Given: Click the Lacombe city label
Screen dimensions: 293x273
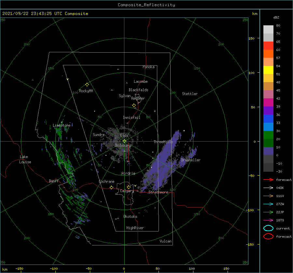Looking at the screenshot, I should click(141, 81).
